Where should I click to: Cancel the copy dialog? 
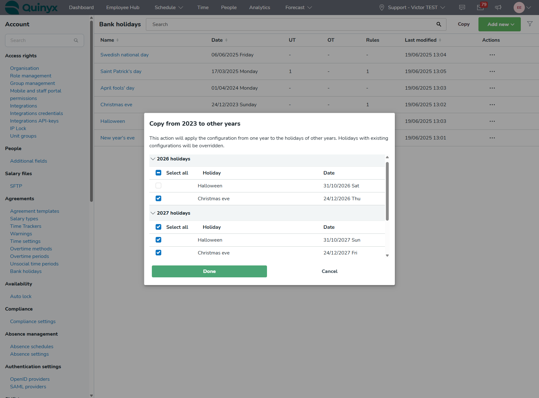(329, 271)
